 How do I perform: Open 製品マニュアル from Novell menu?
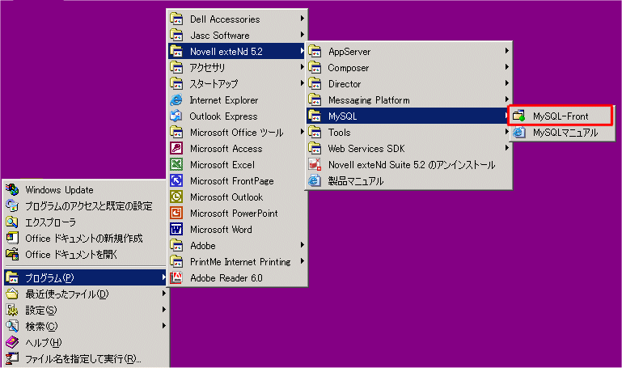(x=408, y=181)
